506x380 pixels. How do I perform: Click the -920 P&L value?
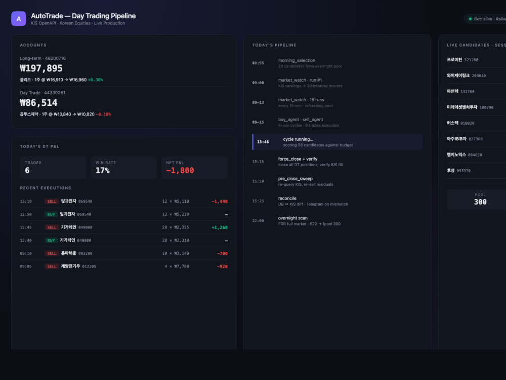222,267
